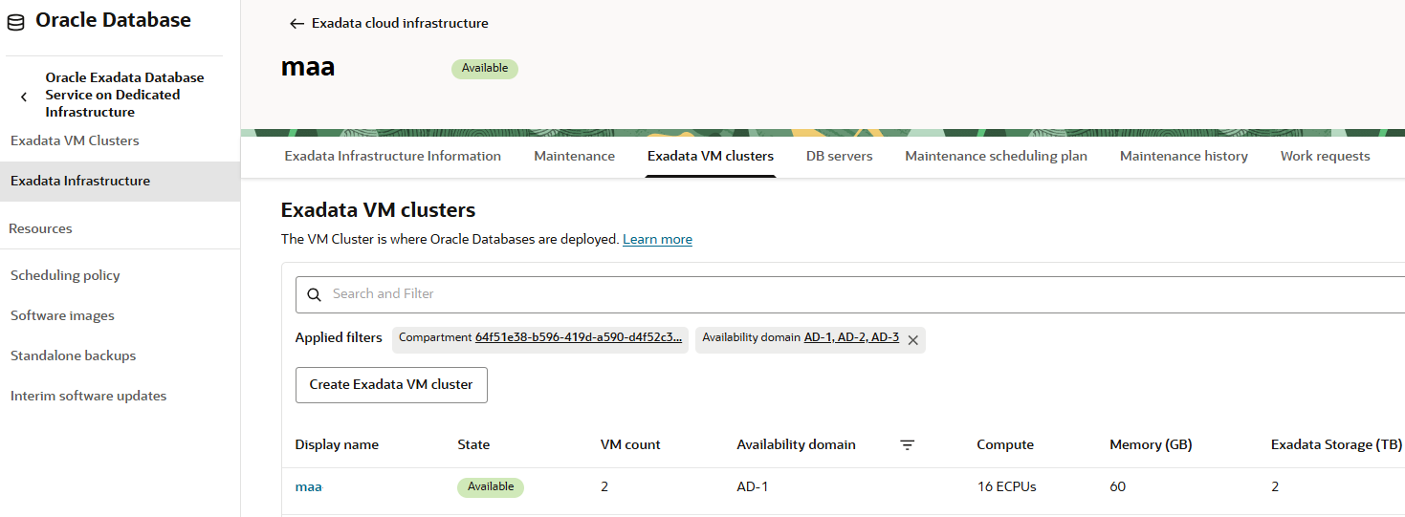Open Standalone backups in the sidebar
The image size is (1405, 517).
(73, 355)
